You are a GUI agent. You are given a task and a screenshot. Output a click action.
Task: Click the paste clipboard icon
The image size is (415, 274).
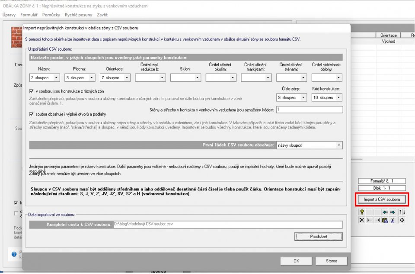[385, 220]
